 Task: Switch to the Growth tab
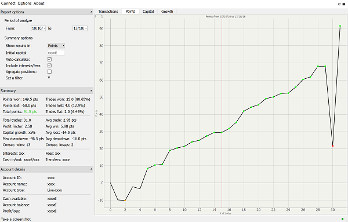pos(167,12)
